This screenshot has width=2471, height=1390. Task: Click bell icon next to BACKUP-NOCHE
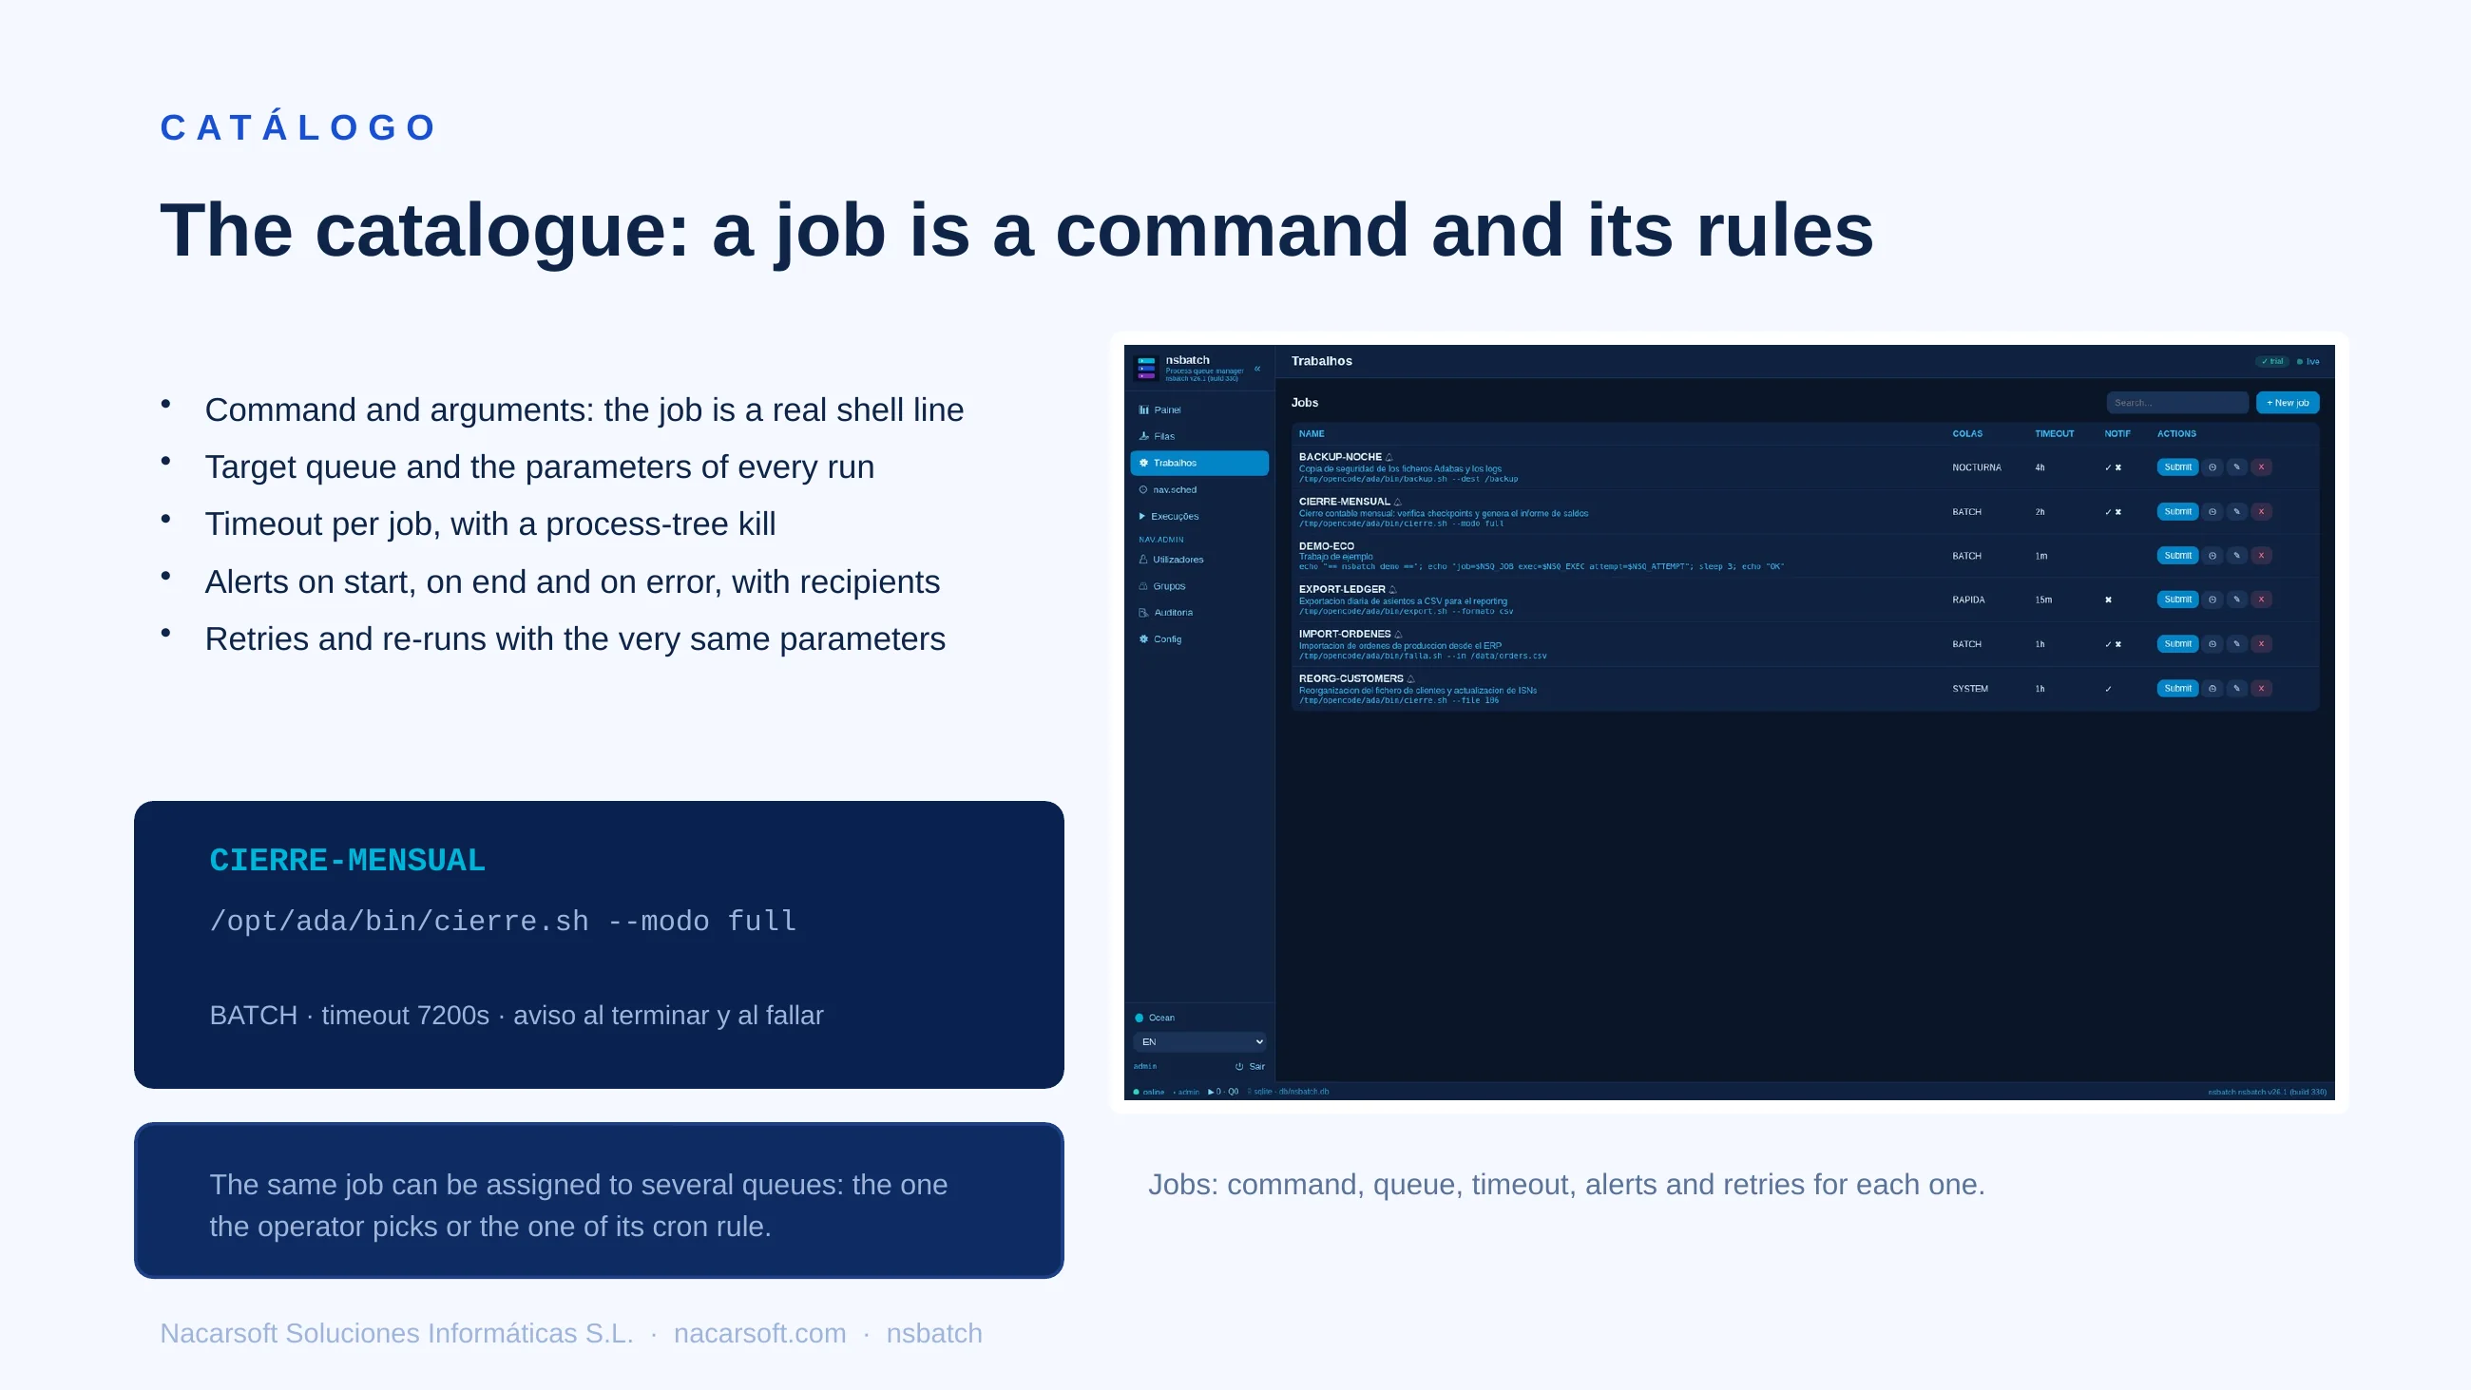[1389, 458]
